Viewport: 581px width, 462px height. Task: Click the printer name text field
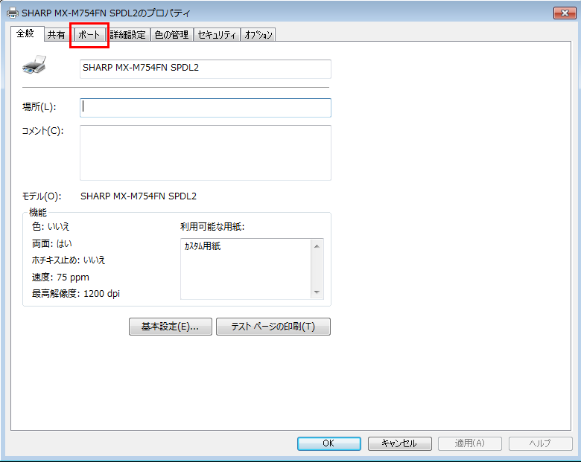tap(205, 68)
